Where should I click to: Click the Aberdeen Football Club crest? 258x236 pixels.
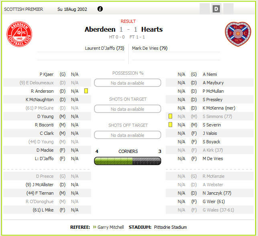pos(19,34)
